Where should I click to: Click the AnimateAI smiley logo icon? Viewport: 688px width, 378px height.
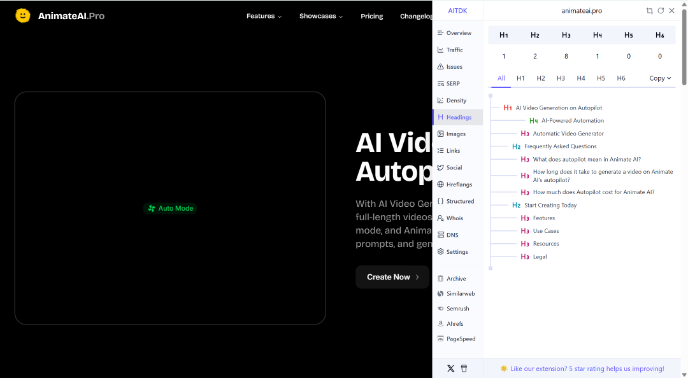pyautogui.click(x=23, y=16)
